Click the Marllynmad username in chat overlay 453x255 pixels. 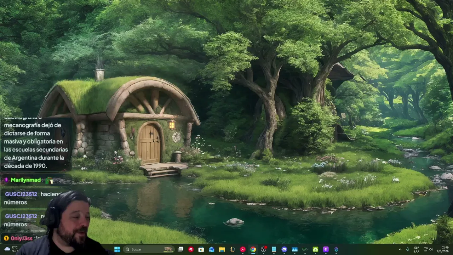[x=25, y=180]
